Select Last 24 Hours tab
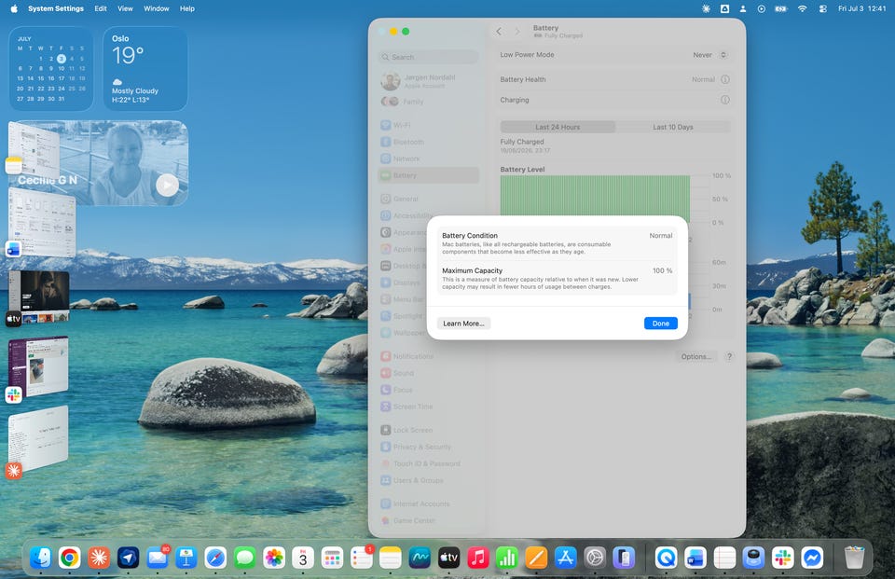This screenshot has width=895, height=579. point(558,127)
